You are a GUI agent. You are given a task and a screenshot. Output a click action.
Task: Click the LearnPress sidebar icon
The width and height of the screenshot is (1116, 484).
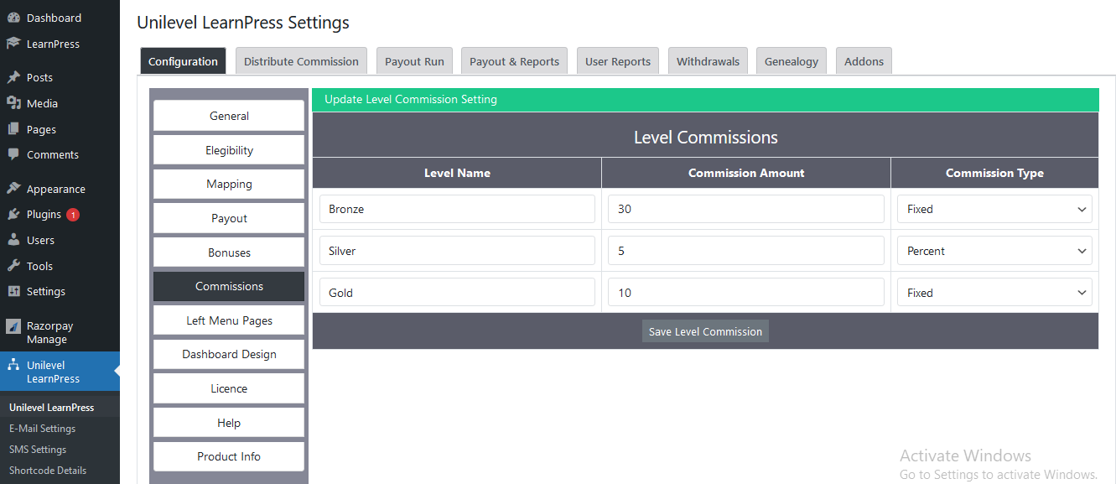pyautogui.click(x=17, y=44)
